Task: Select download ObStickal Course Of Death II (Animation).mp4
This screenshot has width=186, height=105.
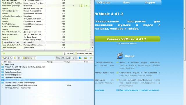Action: coord(47,85)
